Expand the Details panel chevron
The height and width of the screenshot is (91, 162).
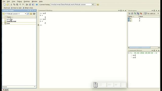pos(35,87)
